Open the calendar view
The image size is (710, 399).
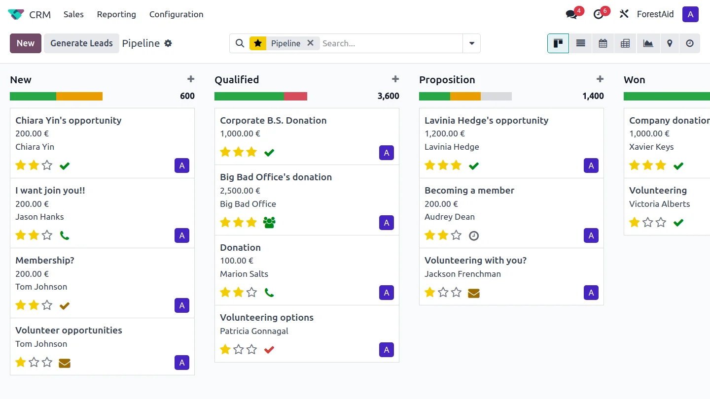pyautogui.click(x=603, y=43)
